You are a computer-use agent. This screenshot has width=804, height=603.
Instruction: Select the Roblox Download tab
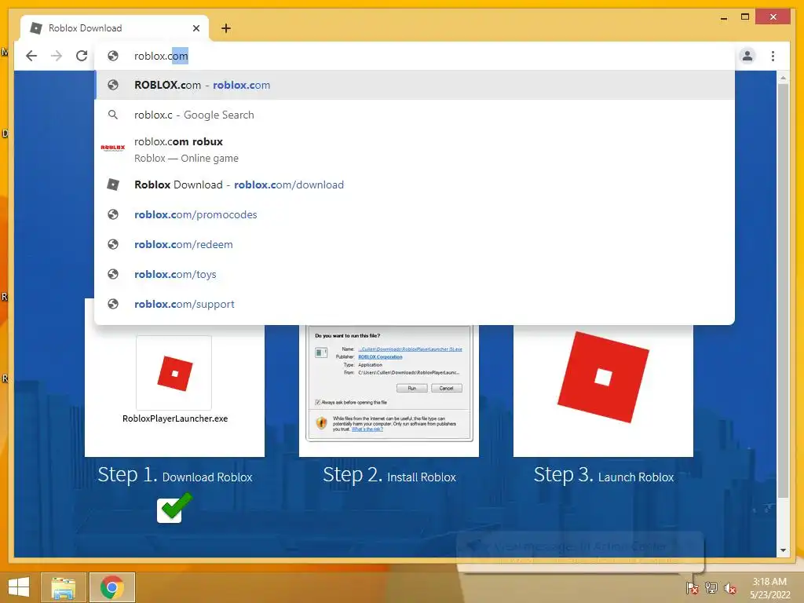115,28
